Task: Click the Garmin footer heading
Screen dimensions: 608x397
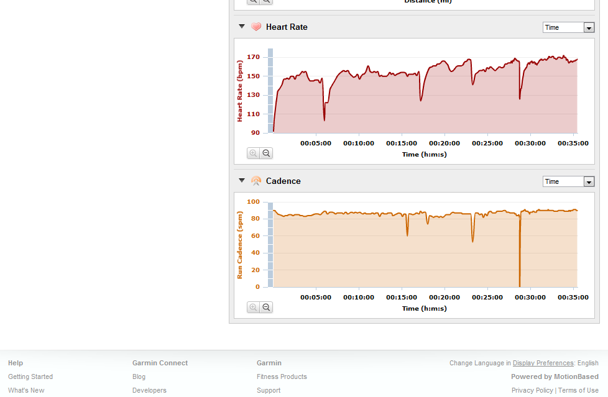Action: (x=269, y=363)
